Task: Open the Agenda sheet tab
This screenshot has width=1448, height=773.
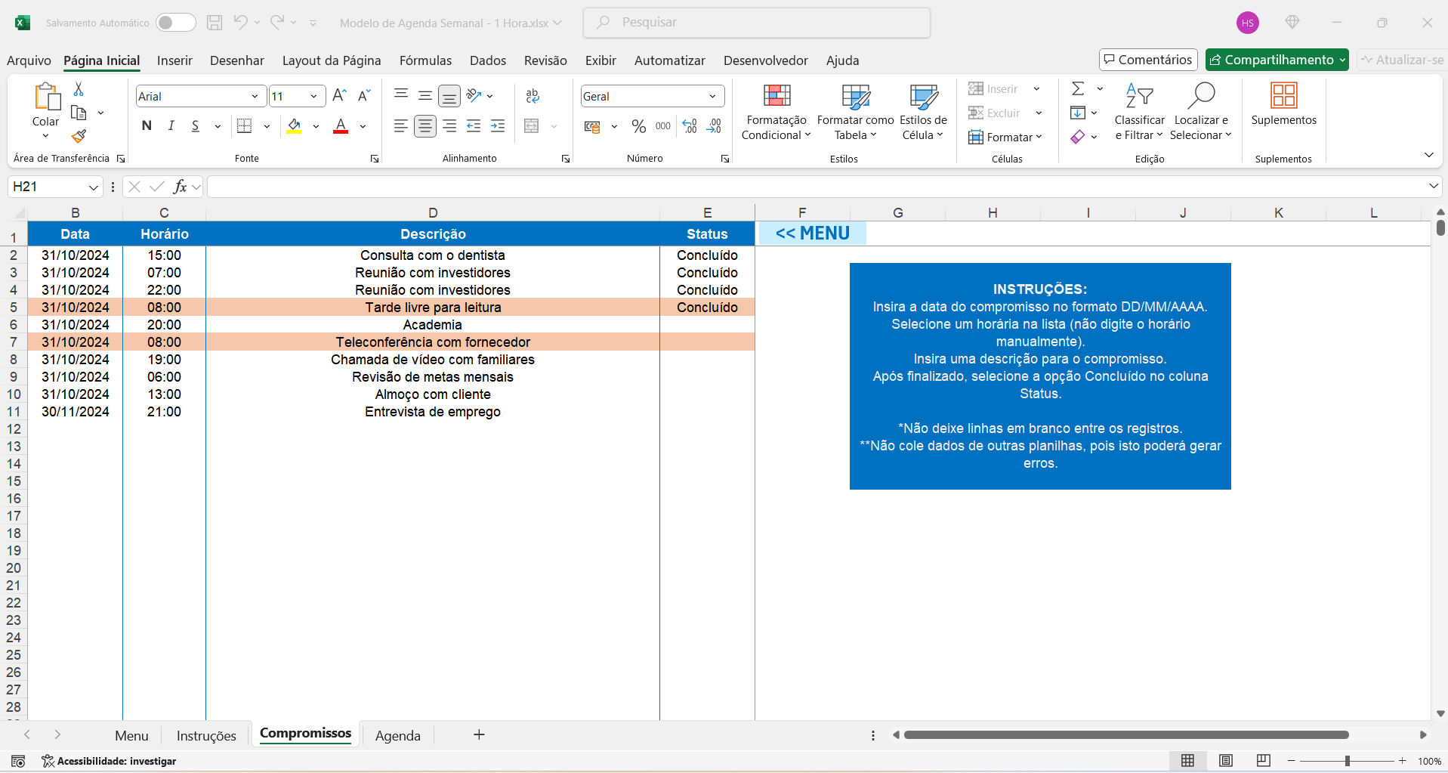Action: [x=398, y=735]
